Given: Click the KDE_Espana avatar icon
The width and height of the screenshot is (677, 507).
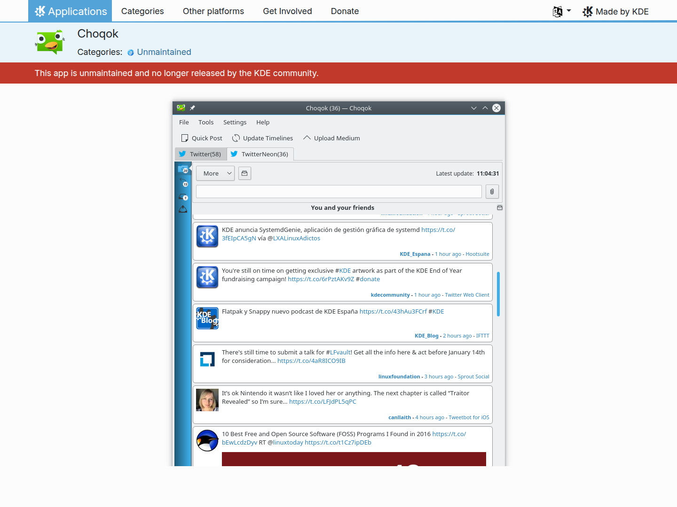Looking at the screenshot, I should pyautogui.click(x=207, y=236).
